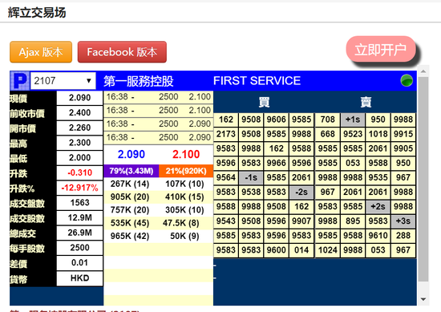Click the blue bid price 2.090

click(x=131, y=154)
